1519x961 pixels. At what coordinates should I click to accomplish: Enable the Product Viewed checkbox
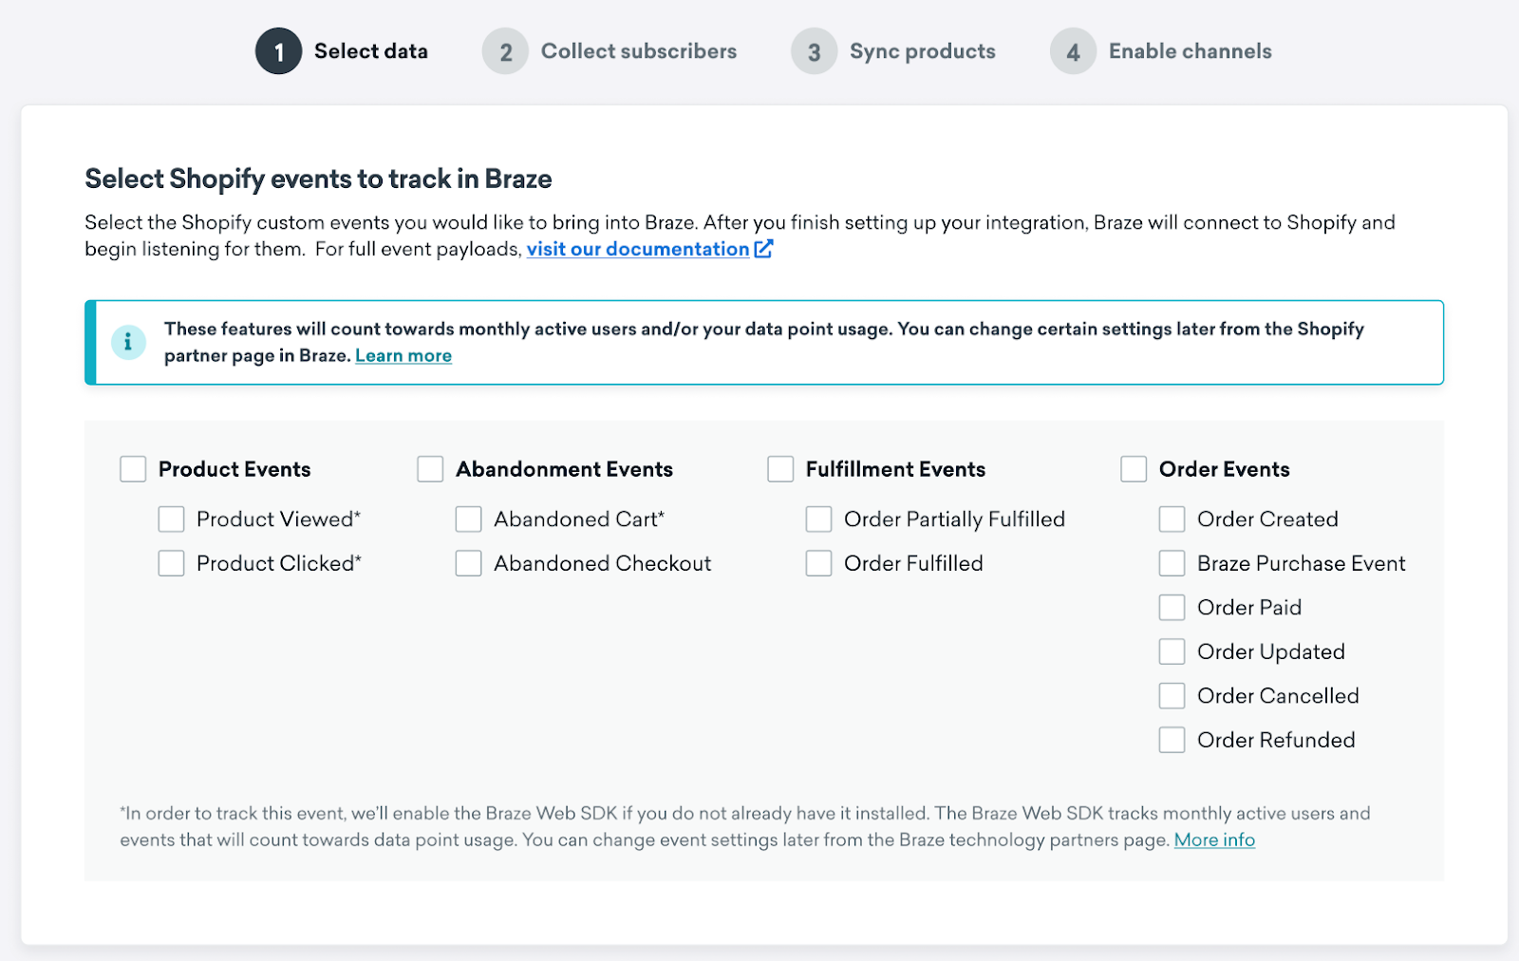pos(171,519)
